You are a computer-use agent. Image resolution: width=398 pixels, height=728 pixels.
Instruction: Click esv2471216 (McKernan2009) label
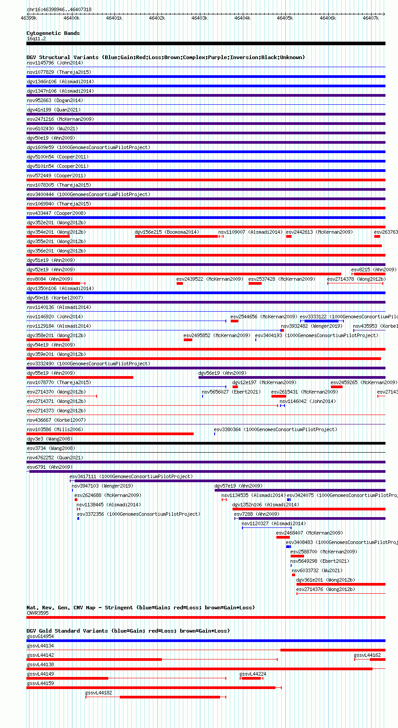point(60,119)
